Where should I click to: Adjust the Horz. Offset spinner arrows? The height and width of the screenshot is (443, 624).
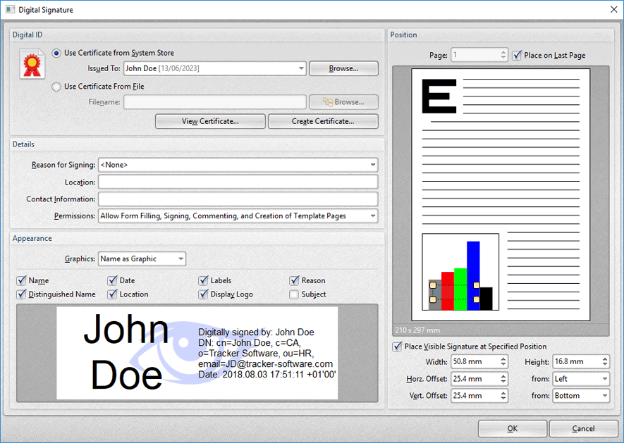503,379
